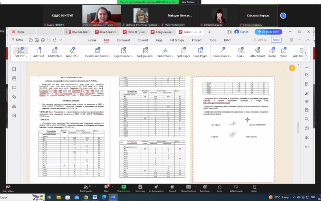Toggle Show Captions in Zoom
This screenshot has width=321, height=201.
189,189
